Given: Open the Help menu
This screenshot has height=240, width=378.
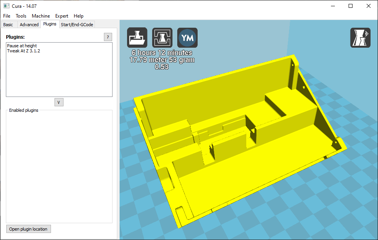Looking at the screenshot, I should 78,16.
